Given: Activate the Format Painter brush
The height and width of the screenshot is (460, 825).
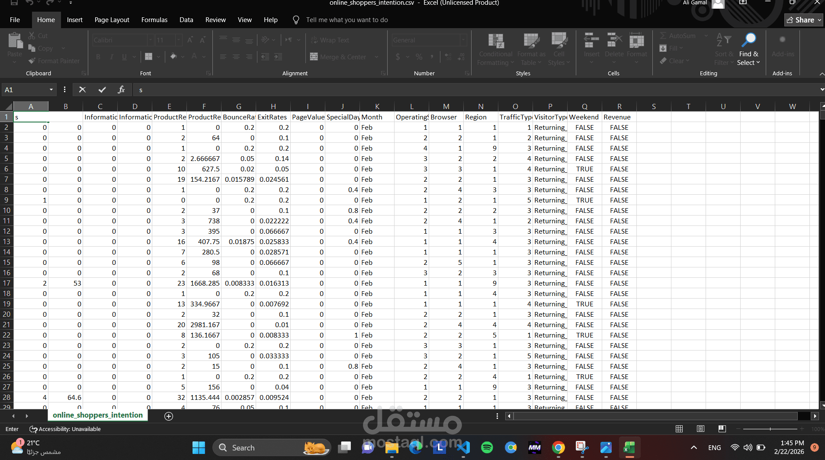Looking at the screenshot, I should pos(54,61).
